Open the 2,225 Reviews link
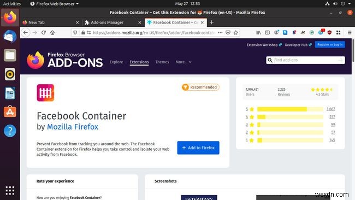 [x=283, y=92]
